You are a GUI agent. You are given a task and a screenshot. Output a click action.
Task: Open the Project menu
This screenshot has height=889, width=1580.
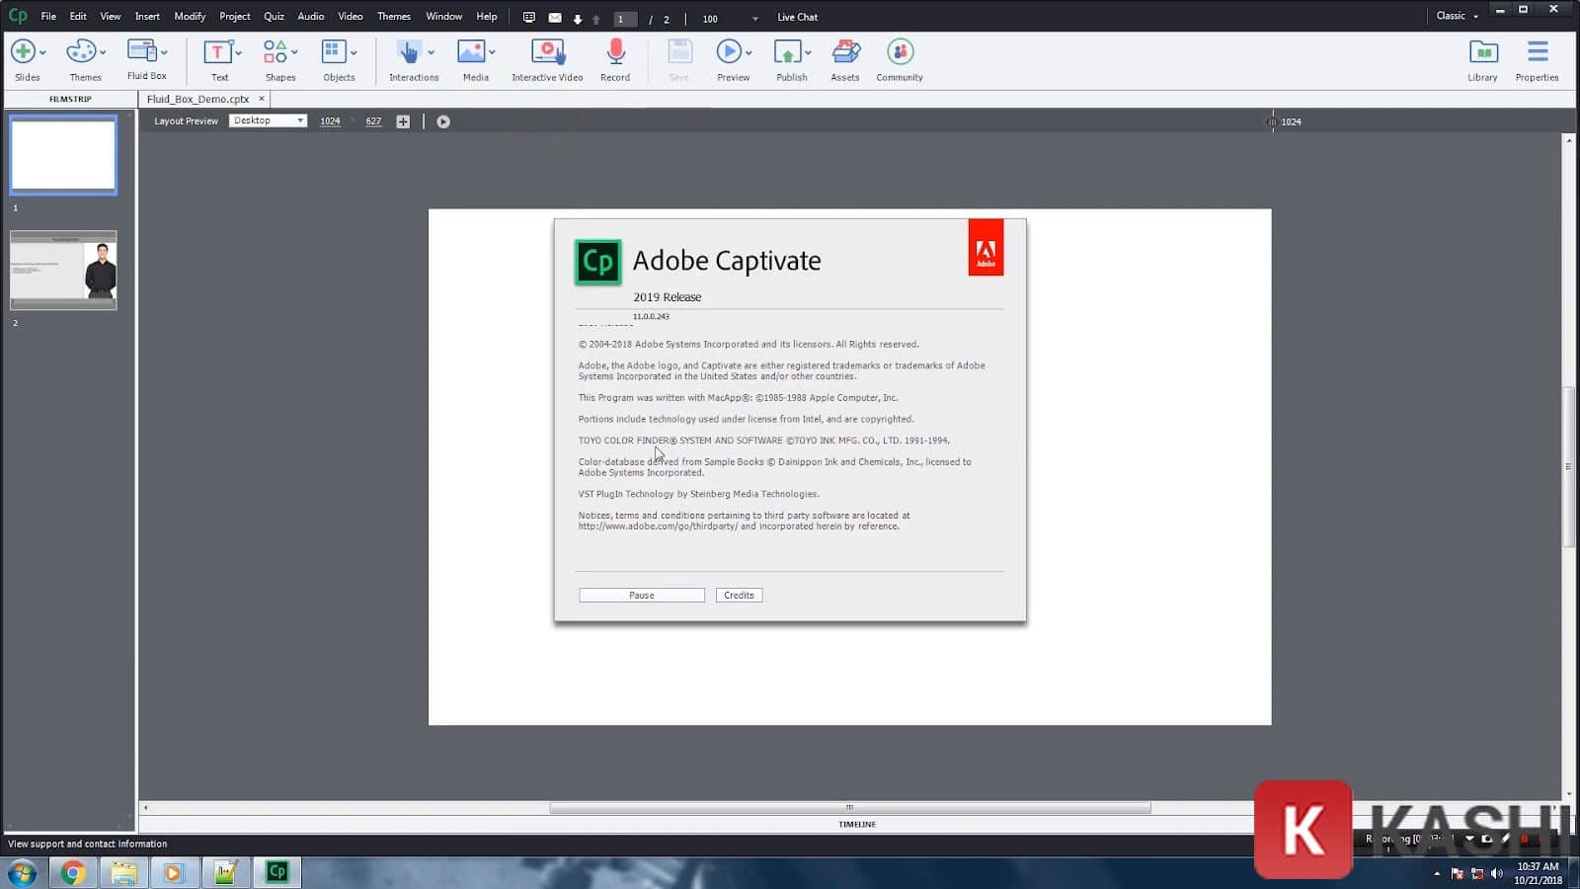(x=235, y=16)
